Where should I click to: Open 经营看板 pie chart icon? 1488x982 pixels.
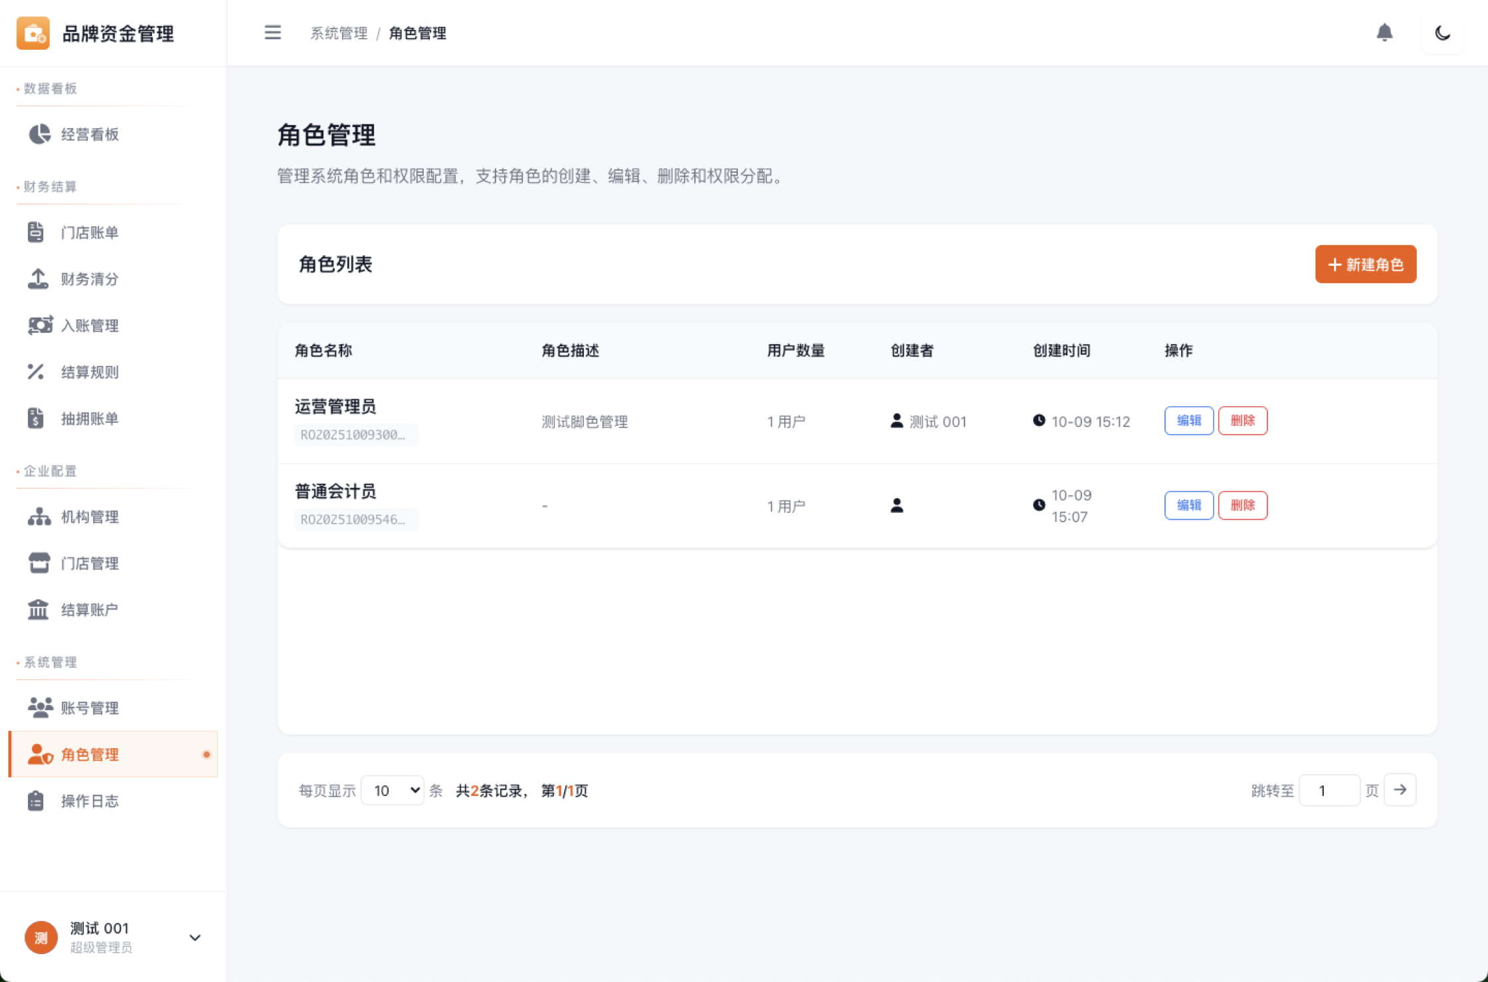point(39,134)
